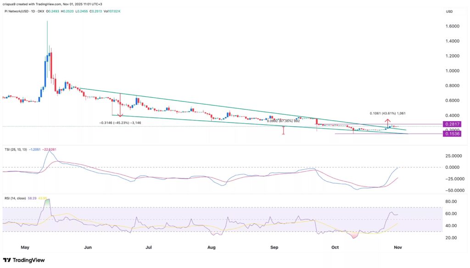
Task: Select the blue up arrow drawing near November
Action: click(387, 125)
